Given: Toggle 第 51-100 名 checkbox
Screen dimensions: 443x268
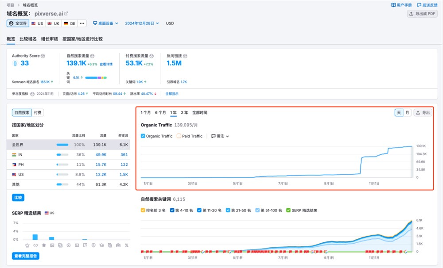Looking at the screenshot, I should (257, 210).
